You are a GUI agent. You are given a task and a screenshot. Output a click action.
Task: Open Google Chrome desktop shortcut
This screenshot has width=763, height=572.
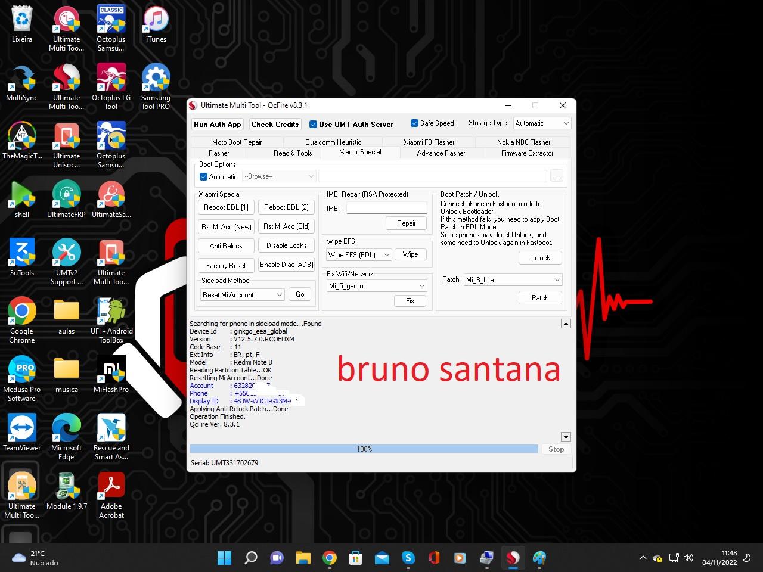[22, 321]
